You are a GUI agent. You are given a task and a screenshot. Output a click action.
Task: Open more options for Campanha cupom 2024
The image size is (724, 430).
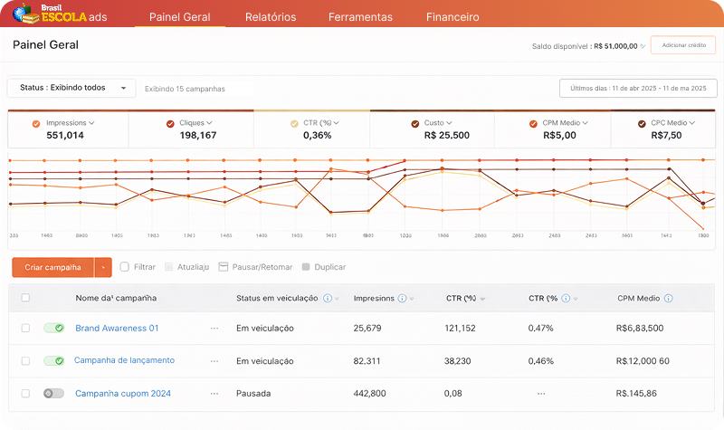(214, 394)
